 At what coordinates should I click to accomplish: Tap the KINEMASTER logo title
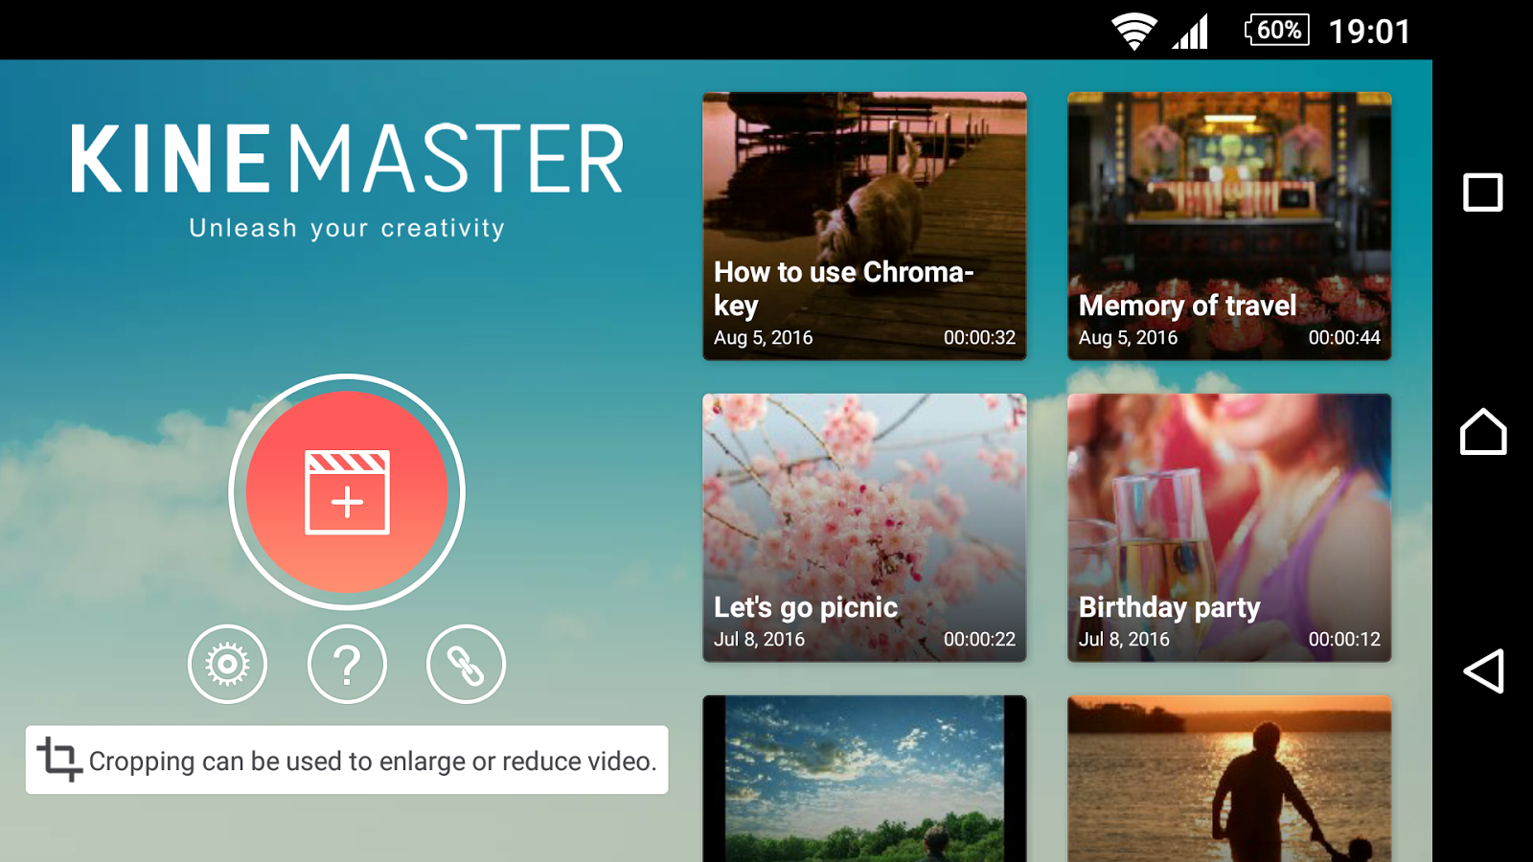click(x=347, y=159)
